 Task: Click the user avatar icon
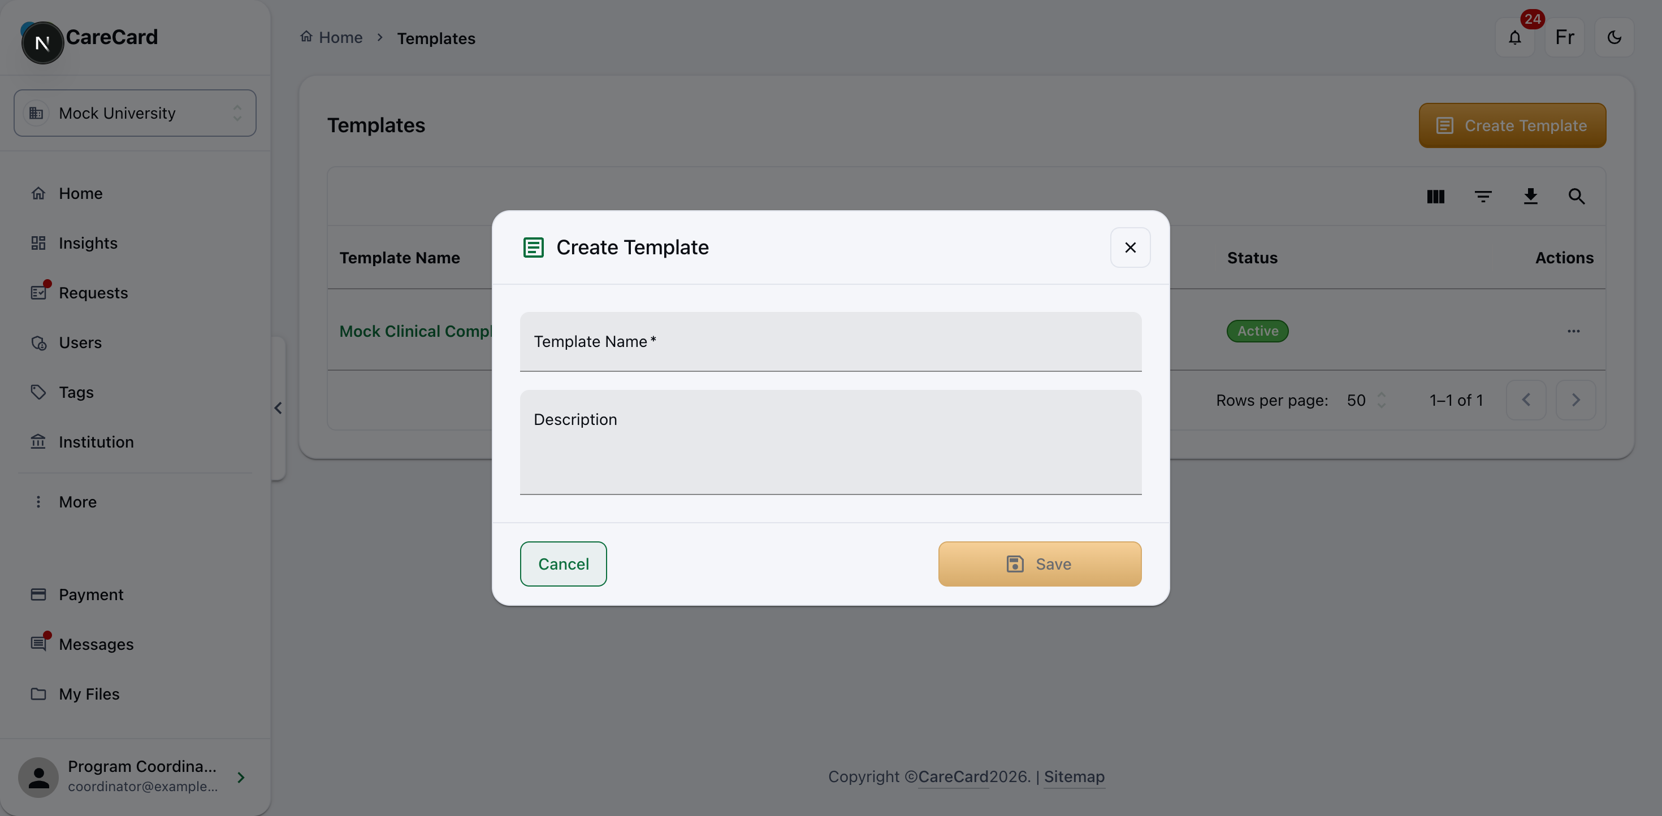pyautogui.click(x=38, y=778)
